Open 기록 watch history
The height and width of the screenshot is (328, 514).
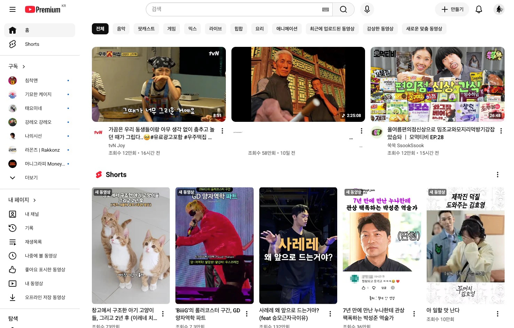click(40, 228)
